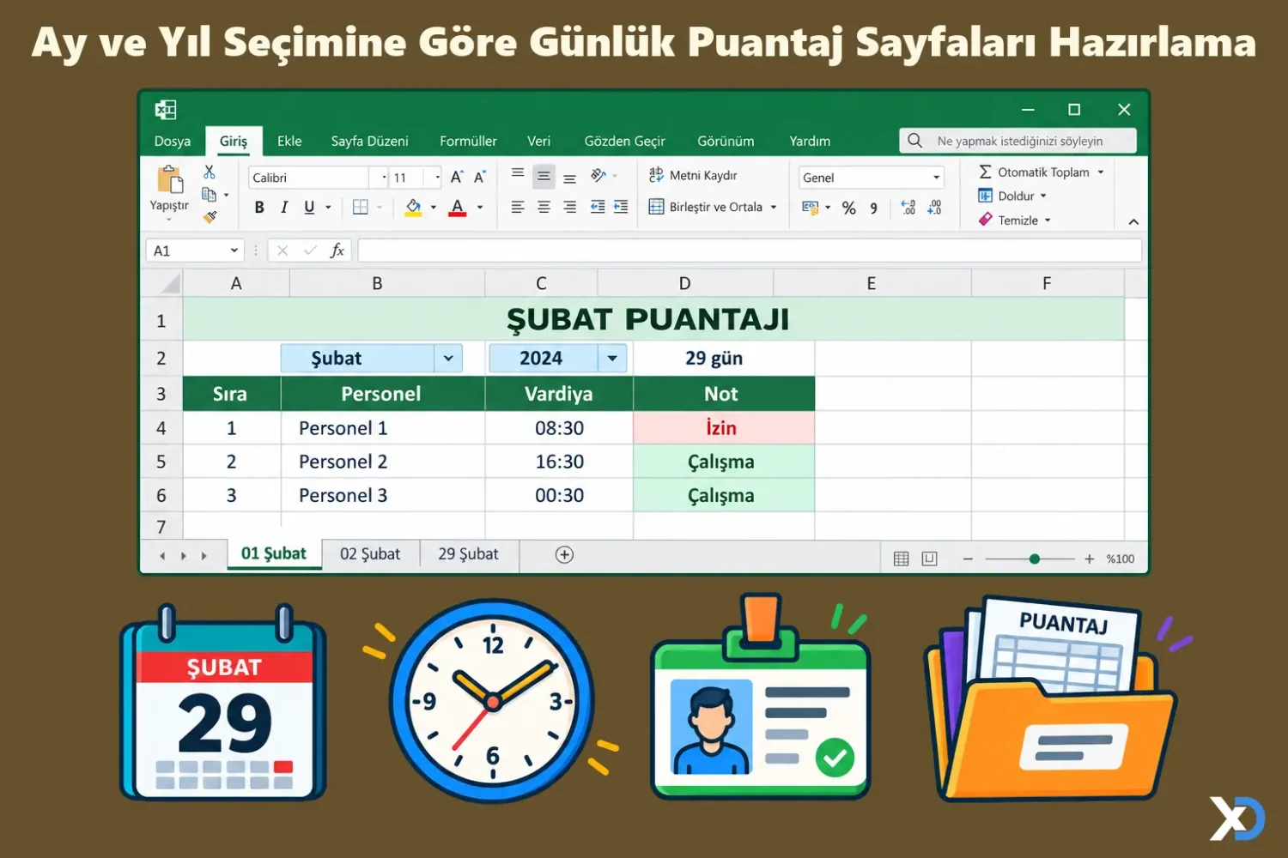Click the Yapıştır paste icon

click(170, 180)
